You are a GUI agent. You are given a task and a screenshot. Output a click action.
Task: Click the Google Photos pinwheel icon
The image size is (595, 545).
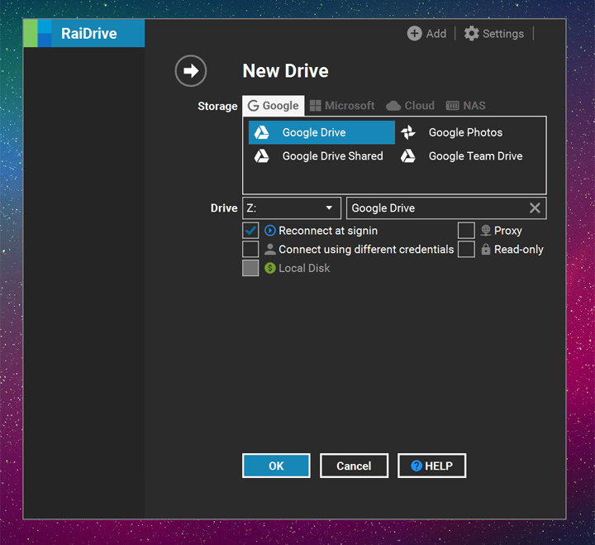point(408,132)
